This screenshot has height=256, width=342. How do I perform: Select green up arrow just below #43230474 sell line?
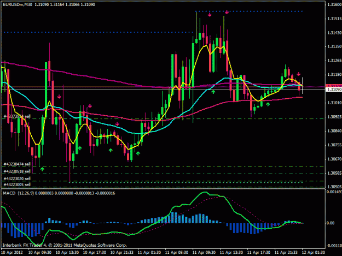[x=42, y=169]
